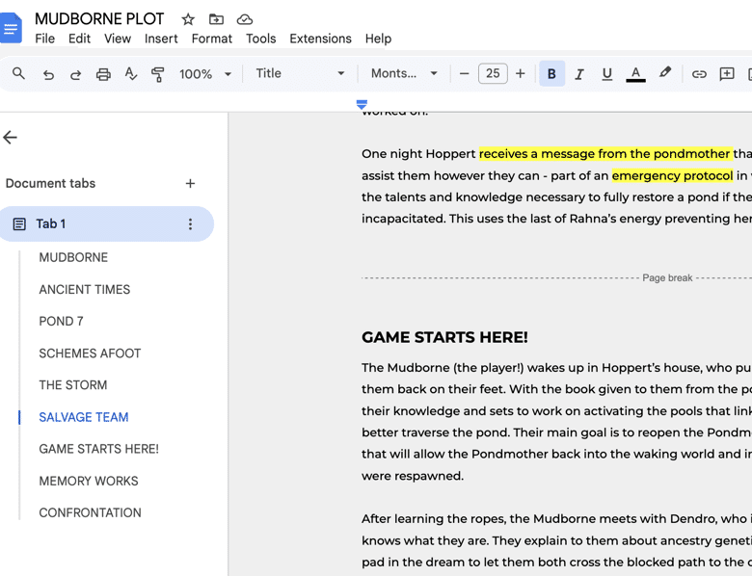Redo the last action
The height and width of the screenshot is (576, 752).
tap(75, 74)
